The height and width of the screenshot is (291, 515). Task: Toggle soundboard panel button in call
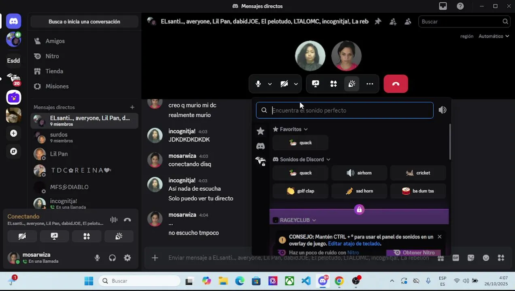pyautogui.click(x=352, y=84)
